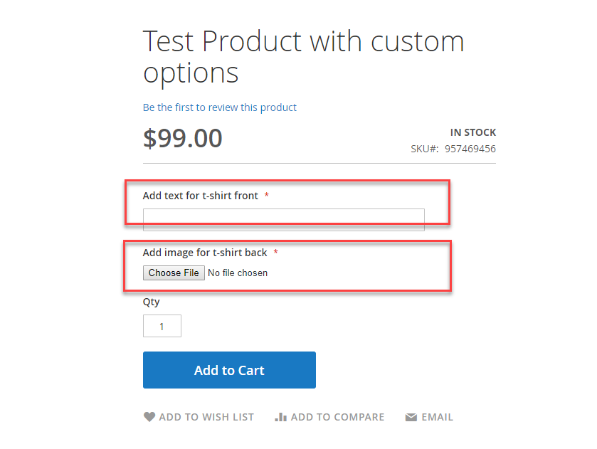Click the SKU number 957469456

pyautogui.click(x=470, y=149)
